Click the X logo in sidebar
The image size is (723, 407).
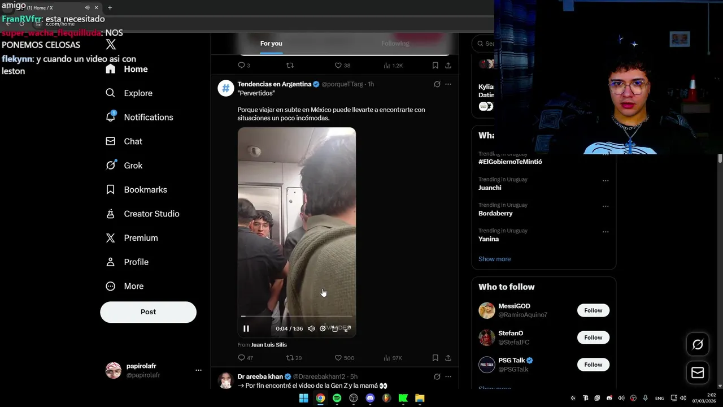coord(111,45)
